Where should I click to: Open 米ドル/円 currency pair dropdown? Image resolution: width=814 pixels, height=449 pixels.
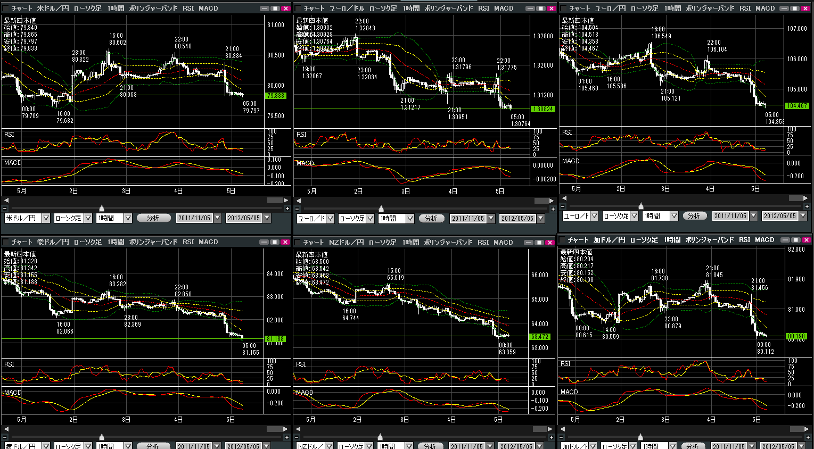(46, 218)
